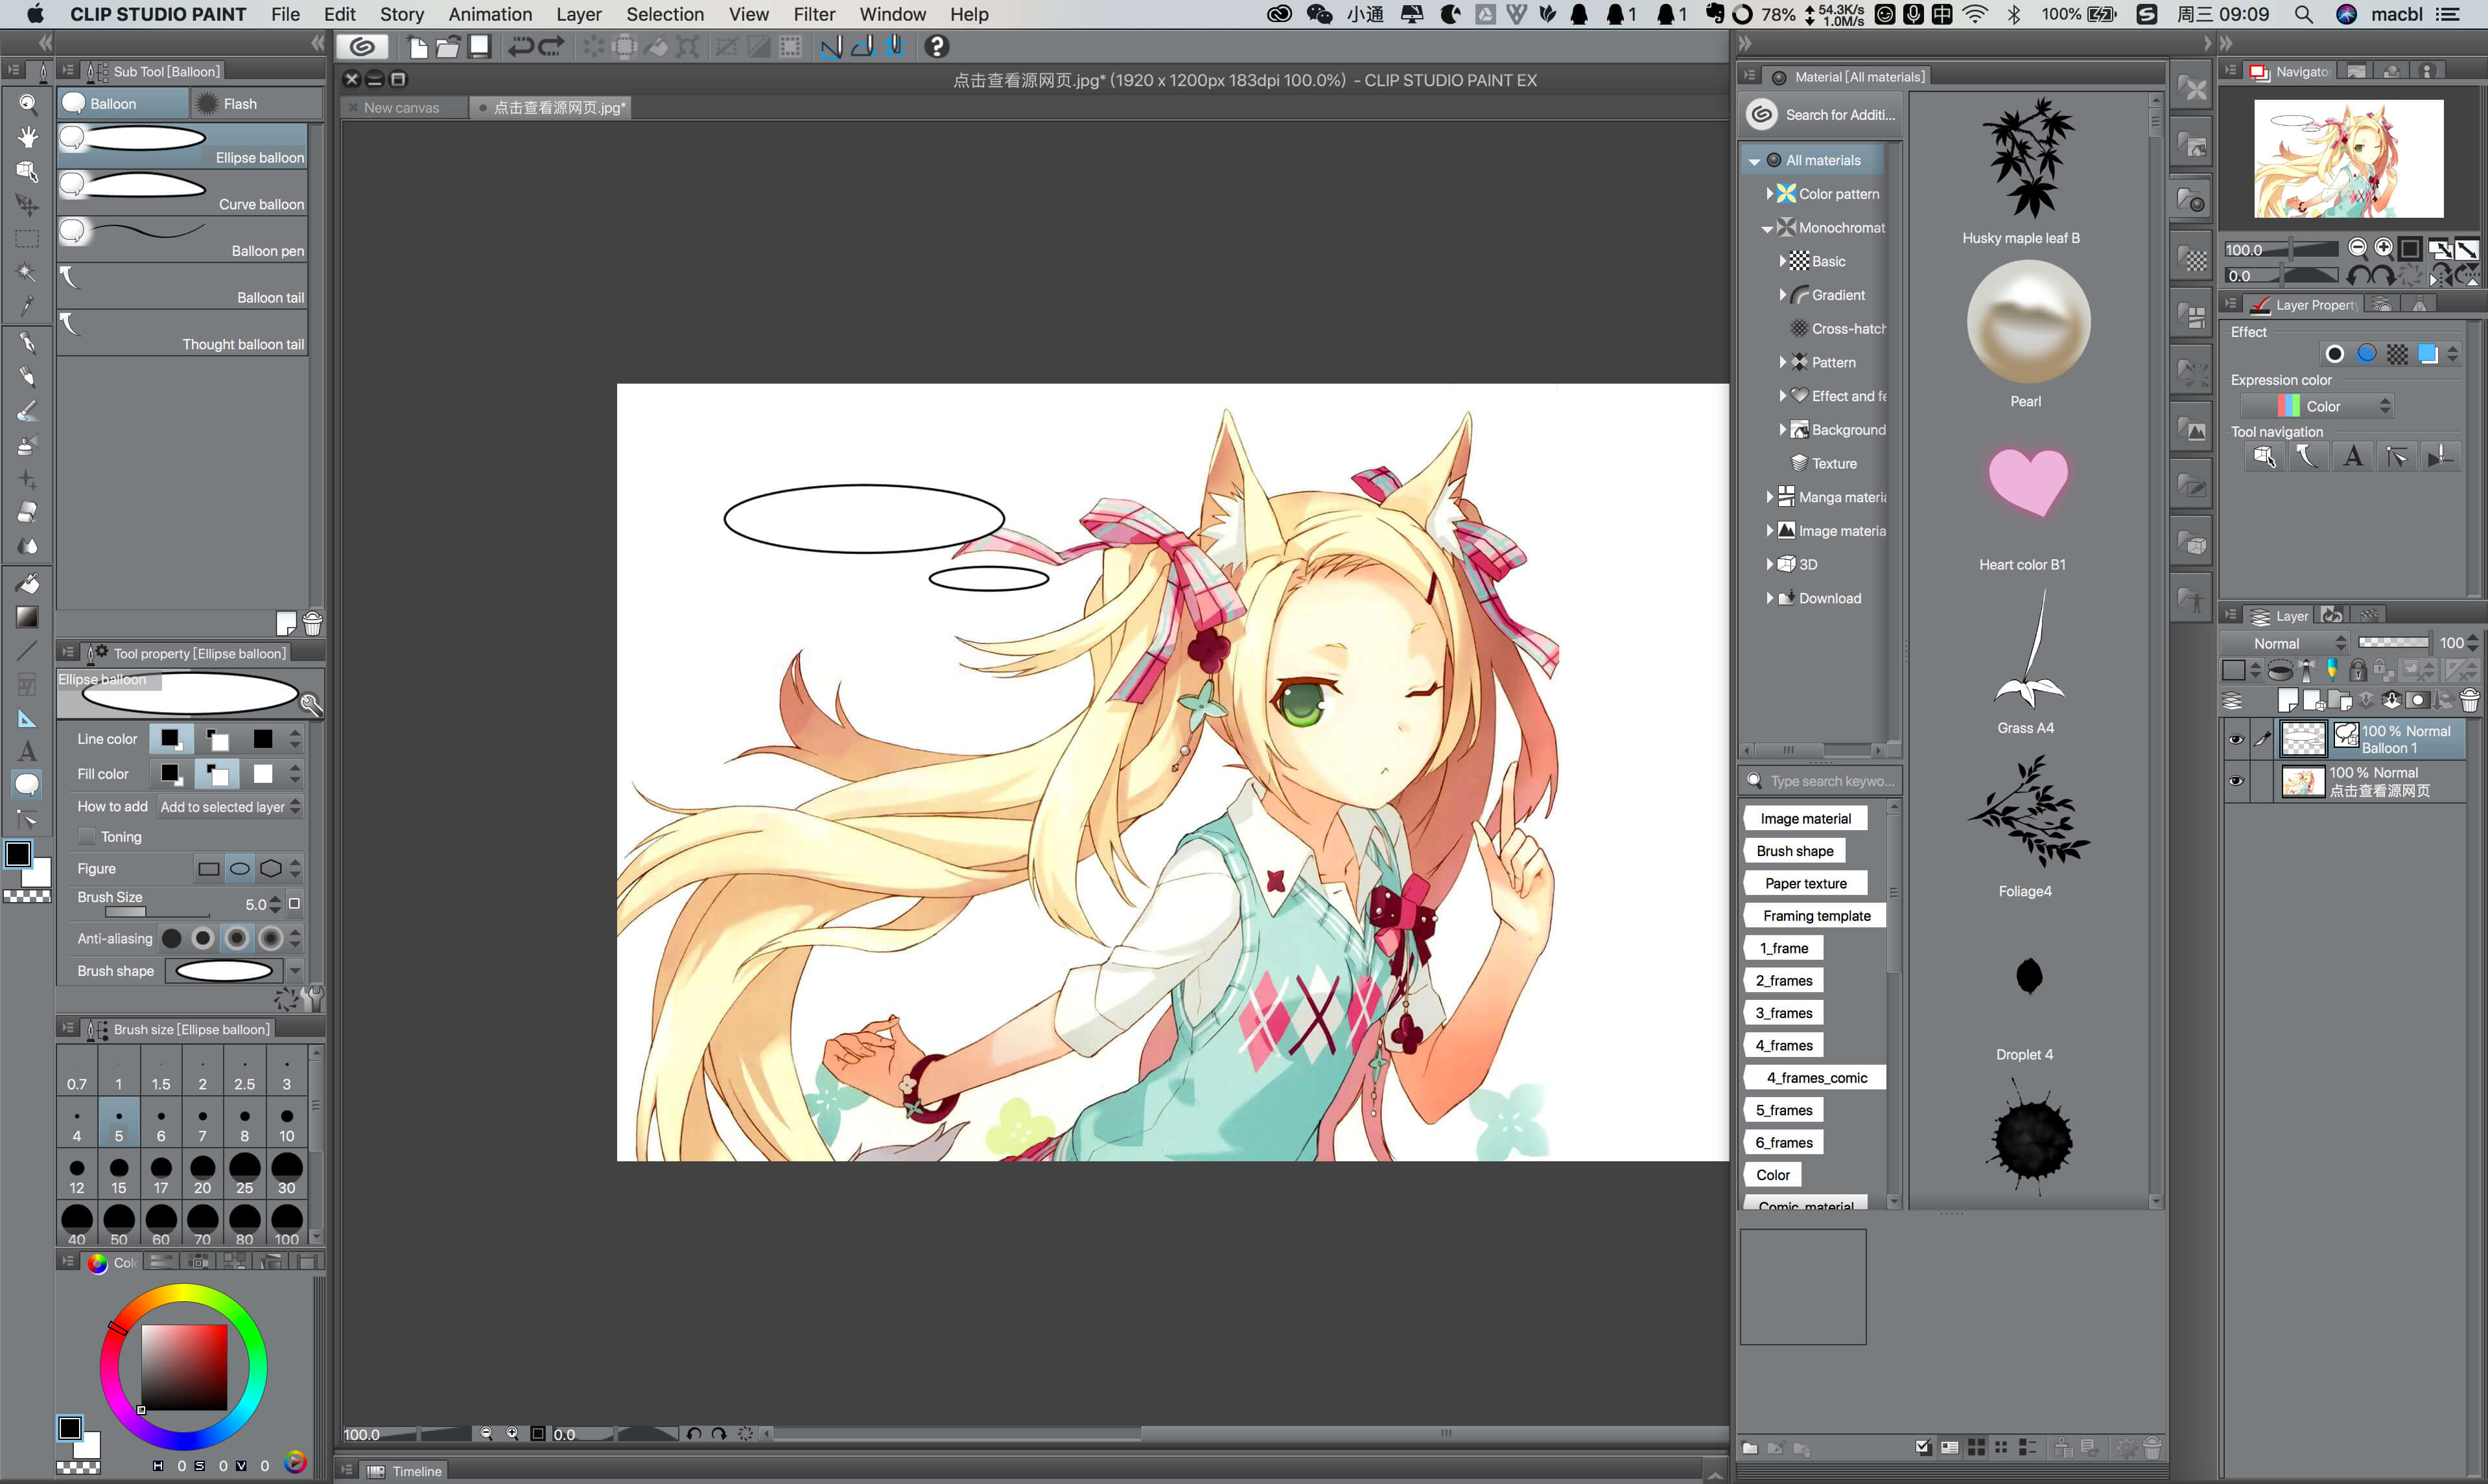This screenshot has height=1484, width=2488.
Task: Open the Story menu
Action: tap(401, 14)
